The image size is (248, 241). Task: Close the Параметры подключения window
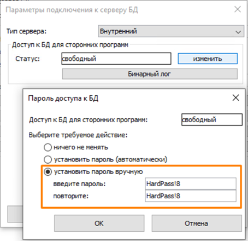click(238, 9)
